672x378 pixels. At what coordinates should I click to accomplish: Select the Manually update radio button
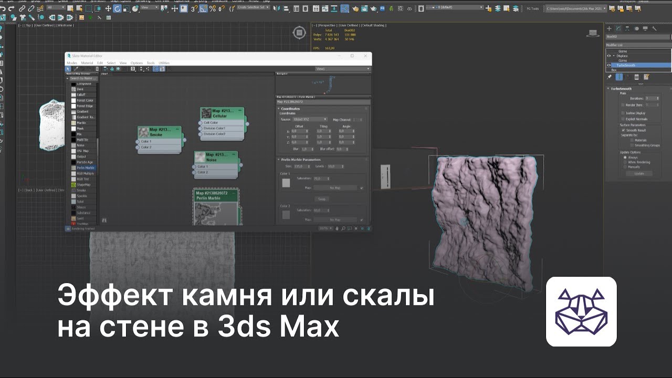[x=625, y=167]
